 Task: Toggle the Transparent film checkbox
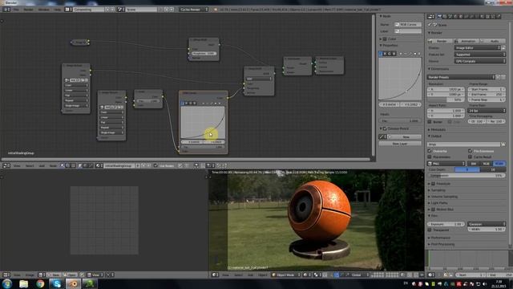(x=430, y=230)
